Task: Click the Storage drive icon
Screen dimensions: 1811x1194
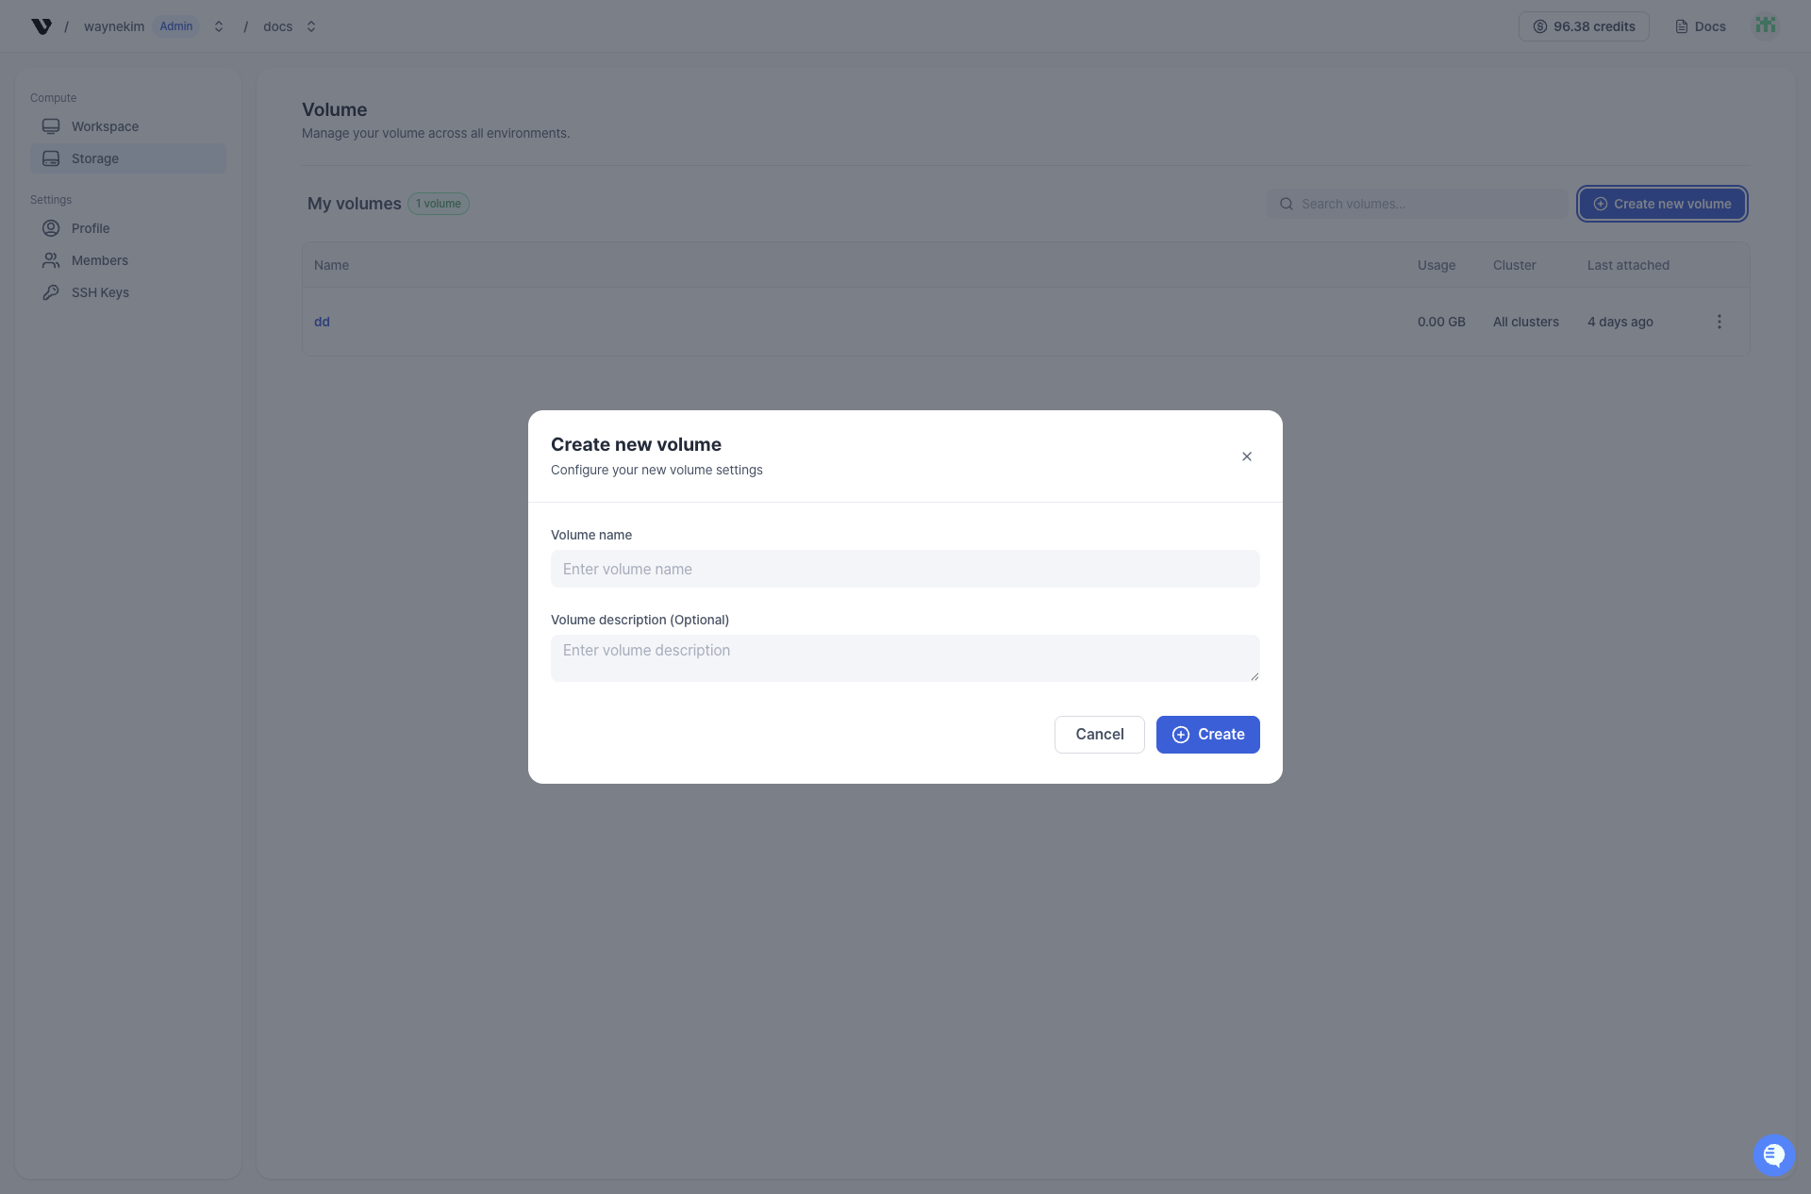Action: click(x=50, y=158)
